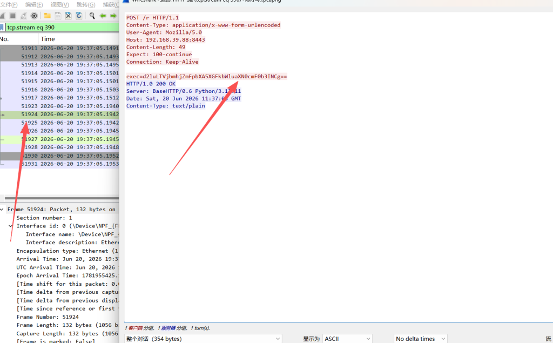Click the Content-Type: text/plain response line

click(165, 106)
